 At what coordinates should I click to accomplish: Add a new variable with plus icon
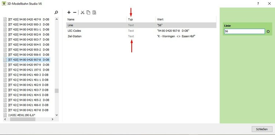coord(69,12)
